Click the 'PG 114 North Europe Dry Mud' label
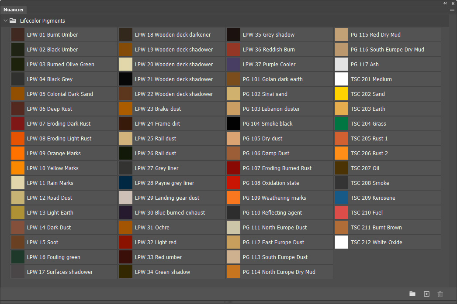This screenshot has width=457, height=304. pyautogui.click(x=279, y=272)
